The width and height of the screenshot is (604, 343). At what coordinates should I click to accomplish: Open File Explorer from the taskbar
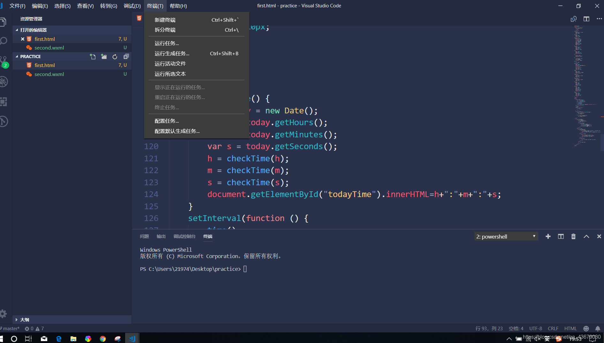coord(73,339)
